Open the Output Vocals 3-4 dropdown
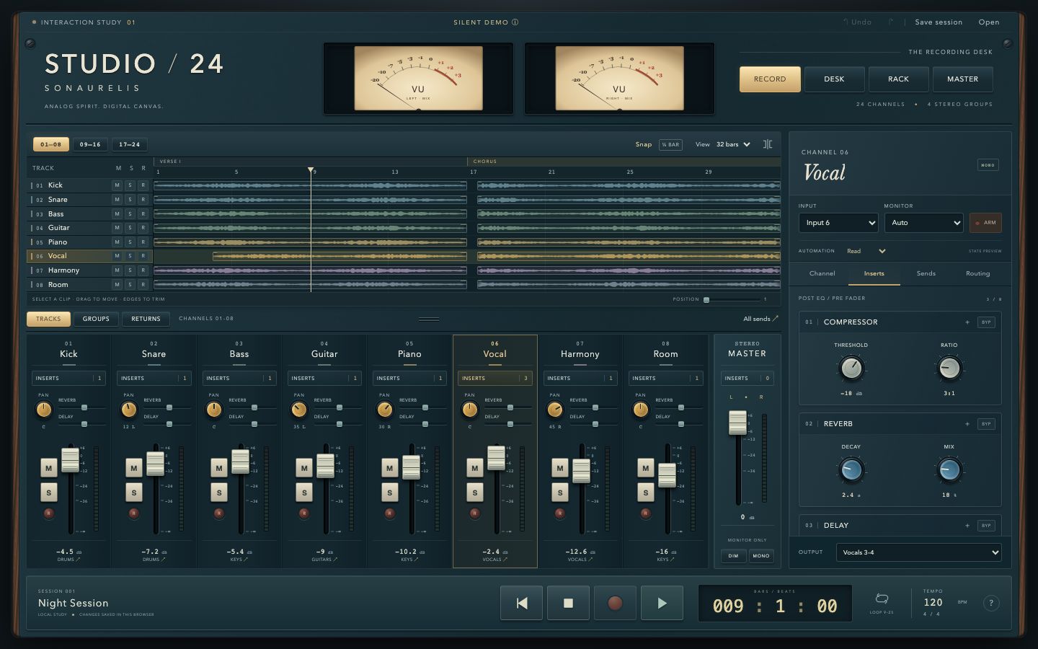Screen dimensions: 1038x649 [919, 552]
